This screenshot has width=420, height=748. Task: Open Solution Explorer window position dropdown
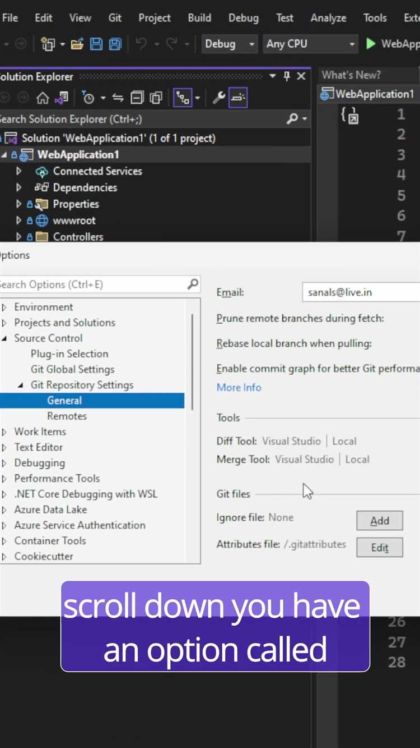pos(273,76)
